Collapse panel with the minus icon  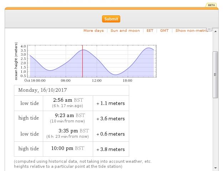pos(209,29)
